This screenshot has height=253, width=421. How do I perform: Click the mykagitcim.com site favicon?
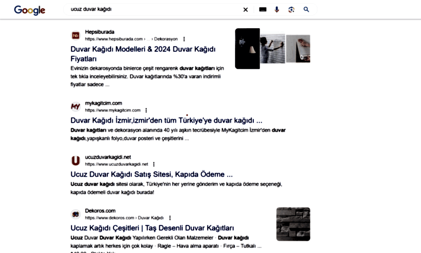pos(76,107)
